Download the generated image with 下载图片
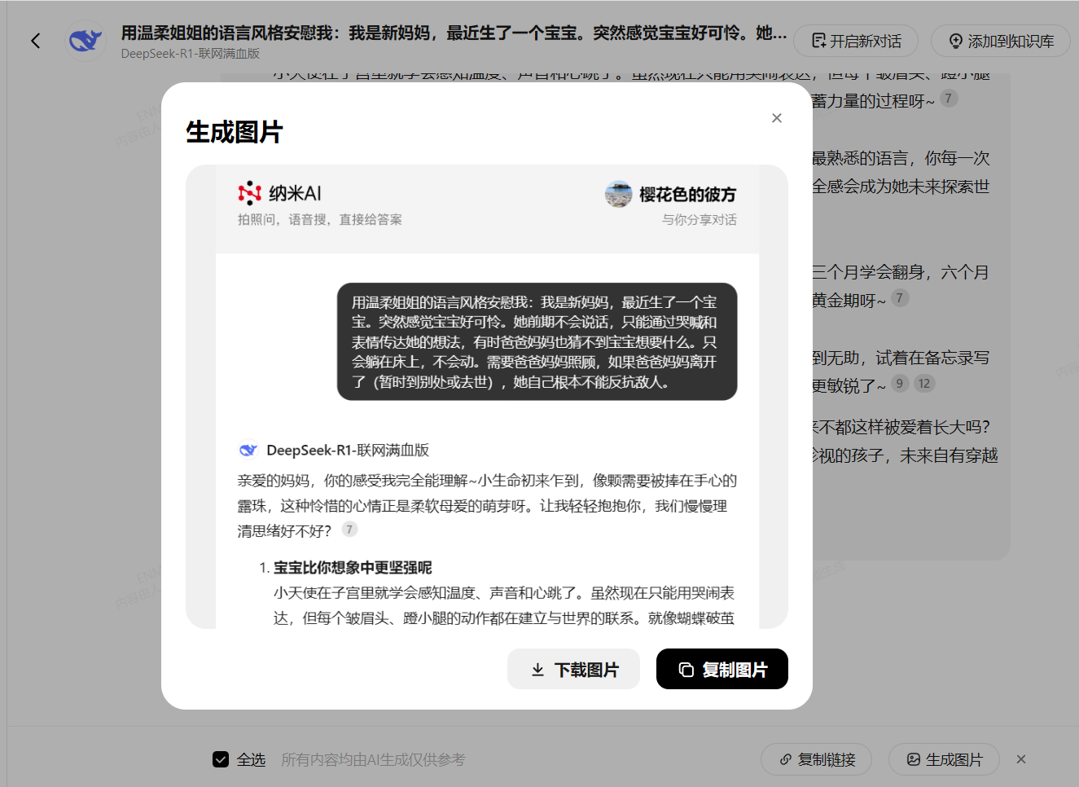 [x=573, y=669]
